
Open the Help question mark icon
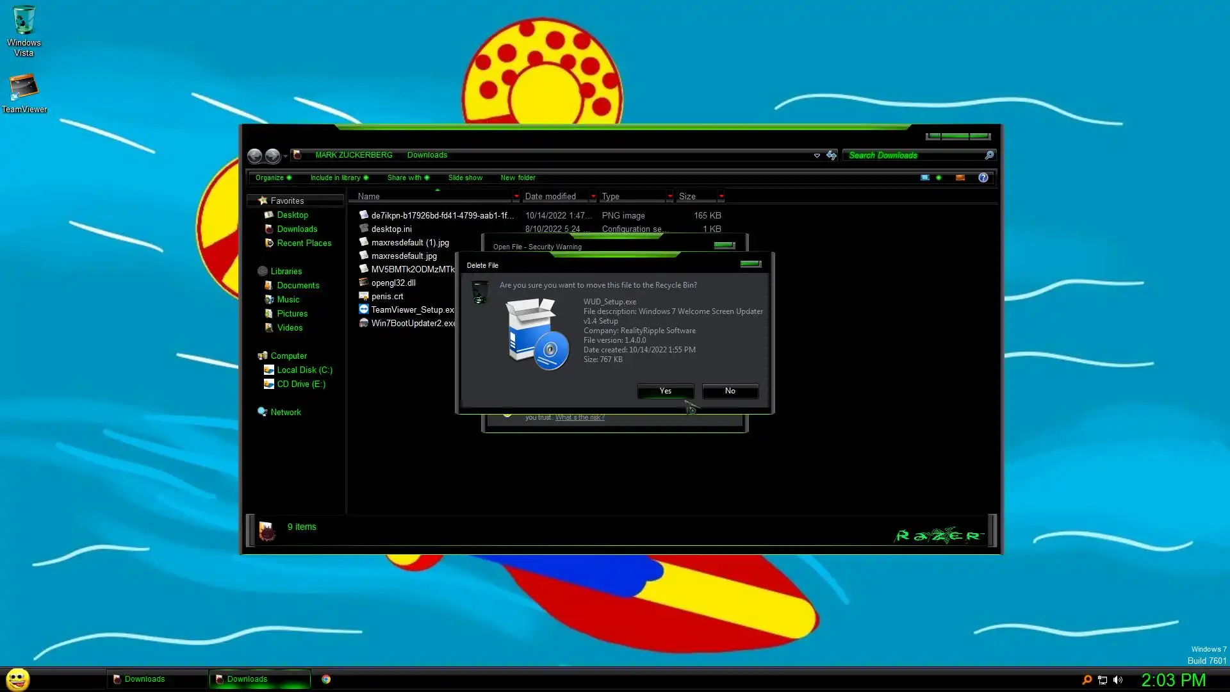coord(983,177)
